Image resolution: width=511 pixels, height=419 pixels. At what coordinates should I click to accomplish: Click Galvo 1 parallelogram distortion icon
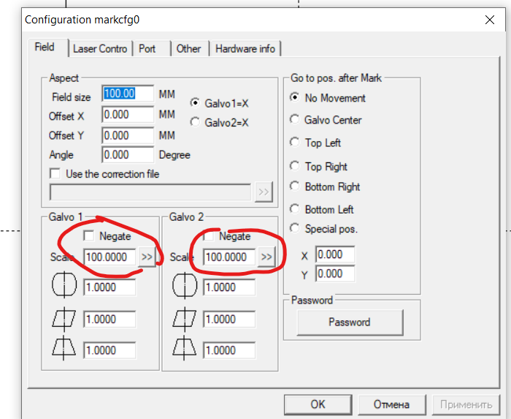[x=64, y=319]
